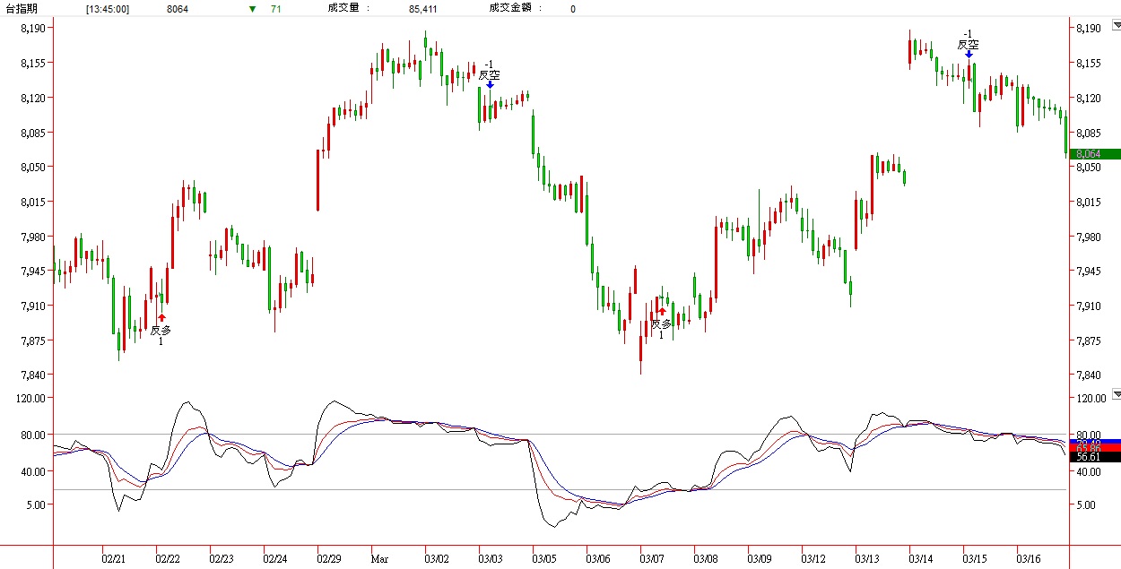Click the 7,945 label on the right price axis
The image size is (1121, 569).
click(x=1090, y=271)
